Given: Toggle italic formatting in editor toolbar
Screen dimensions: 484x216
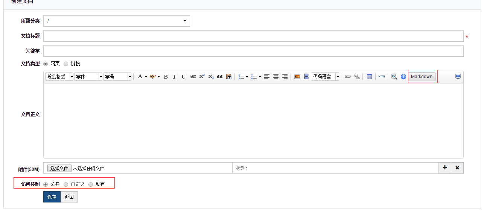Looking at the screenshot, I should coord(174,77).
